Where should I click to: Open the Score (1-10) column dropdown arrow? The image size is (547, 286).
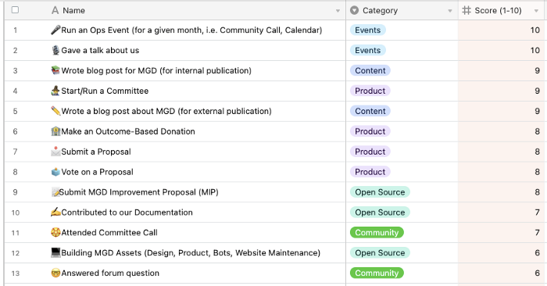536,11
